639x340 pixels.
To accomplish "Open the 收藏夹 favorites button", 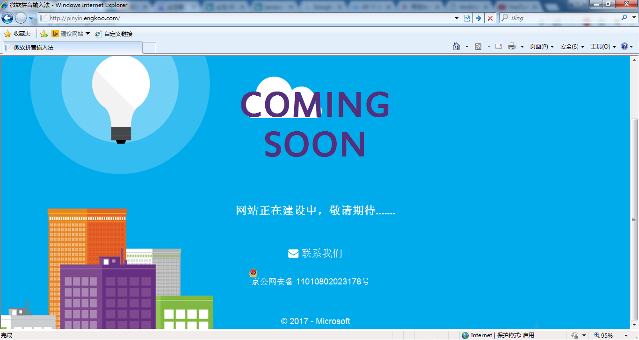I will (x=17, y=34).
